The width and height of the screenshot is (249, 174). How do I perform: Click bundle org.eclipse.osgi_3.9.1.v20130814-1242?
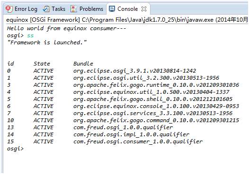coord(134,71)
